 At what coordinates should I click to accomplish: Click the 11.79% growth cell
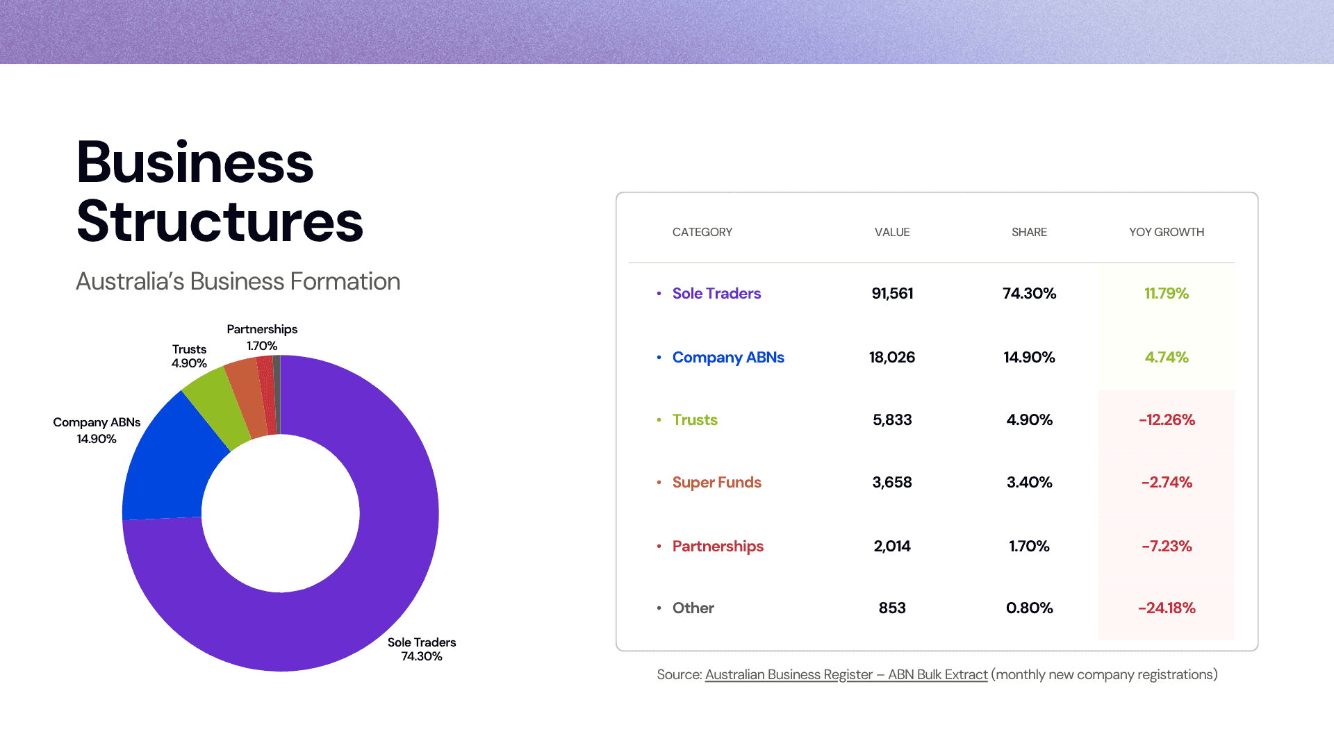1166,294
